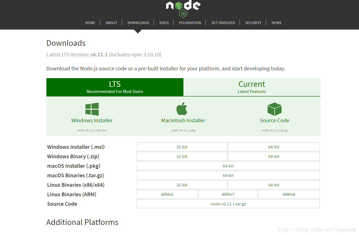Click the Macintosh Installer link label
359x235 pixels.
point(183,121)
